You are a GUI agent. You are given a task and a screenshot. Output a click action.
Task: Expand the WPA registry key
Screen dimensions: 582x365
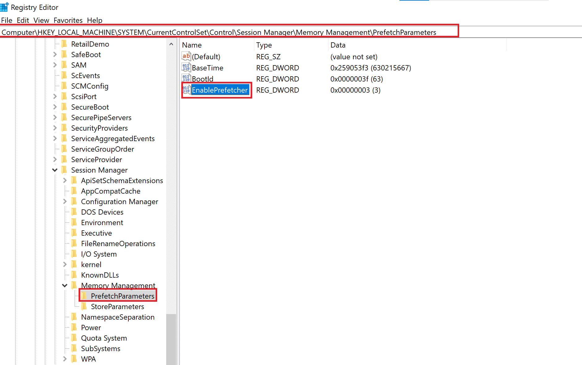pos(65,359)
